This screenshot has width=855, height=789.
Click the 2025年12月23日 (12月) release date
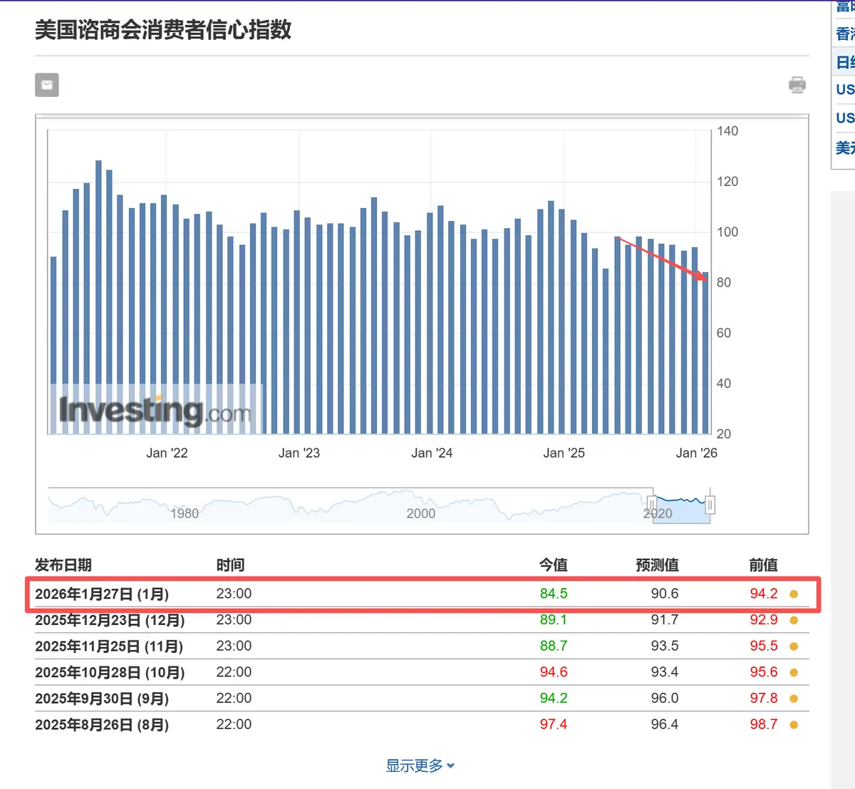coord(110,620)
